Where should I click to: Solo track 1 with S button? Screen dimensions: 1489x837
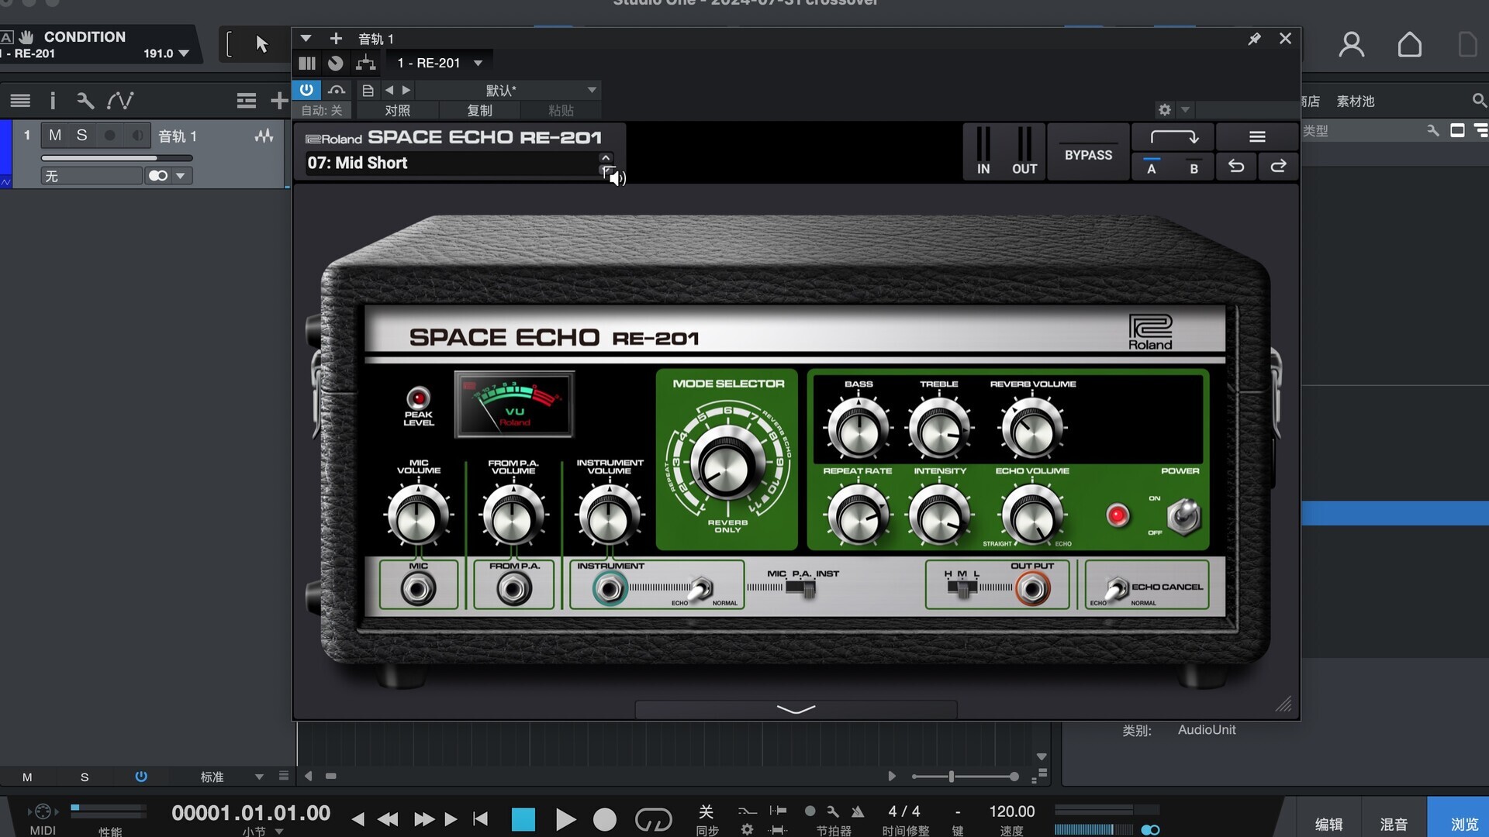pyautogui.click(x=81, y=136)
